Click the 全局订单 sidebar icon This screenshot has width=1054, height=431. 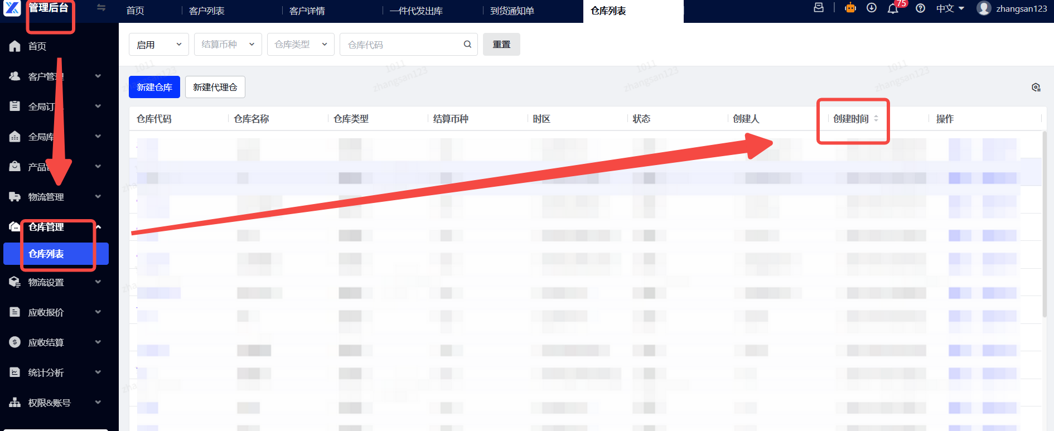tap(15, 106)
